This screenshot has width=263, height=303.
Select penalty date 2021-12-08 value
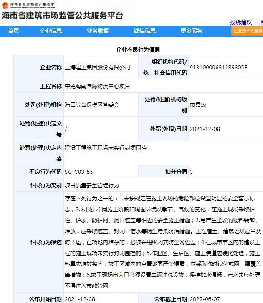click(x=205, y=129)
